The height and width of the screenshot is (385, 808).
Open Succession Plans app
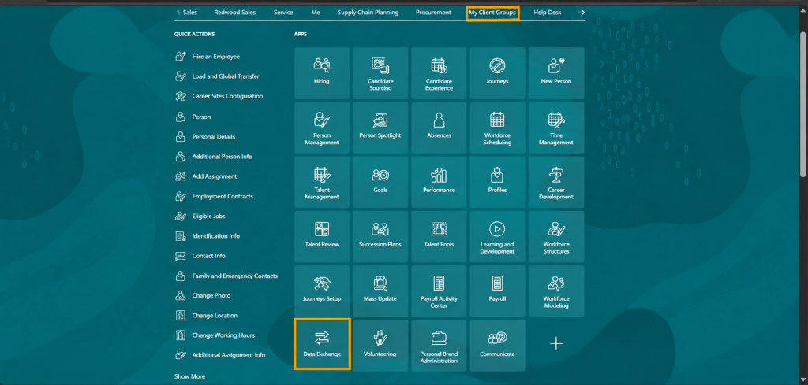380,236
